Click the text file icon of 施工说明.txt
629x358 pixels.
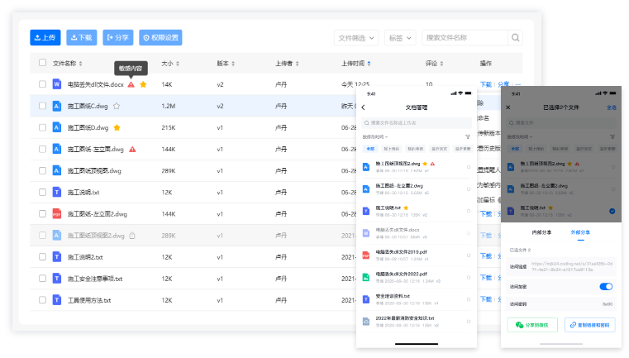pyautogui.click(x=57, y=193)
